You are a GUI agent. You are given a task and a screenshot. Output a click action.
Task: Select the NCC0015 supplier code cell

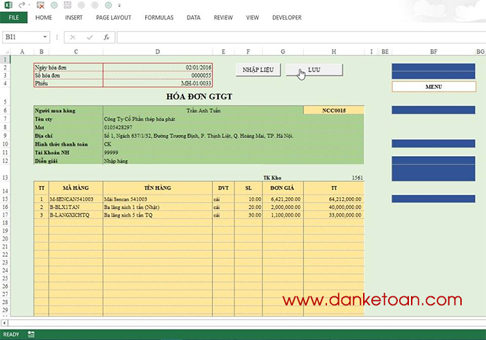[333, 110]
